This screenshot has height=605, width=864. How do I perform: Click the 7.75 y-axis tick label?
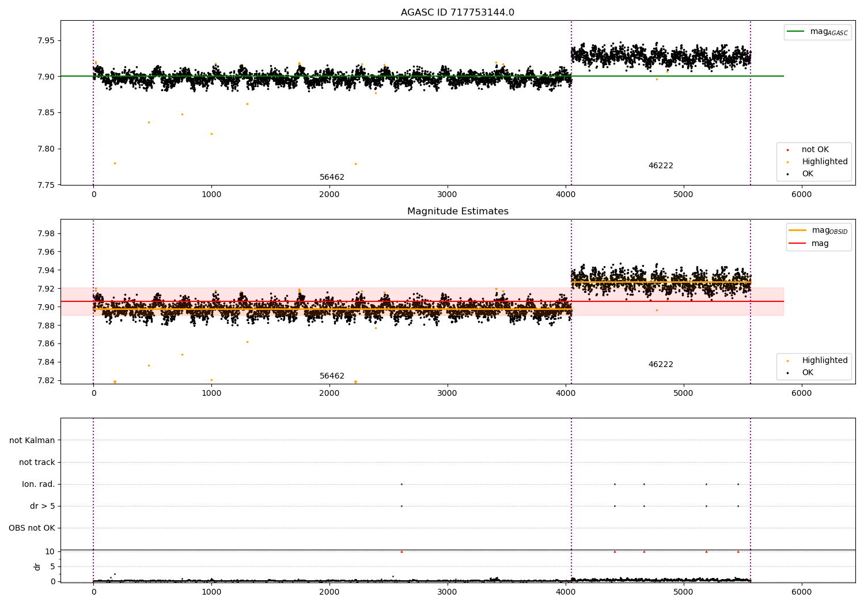point(46,185)
